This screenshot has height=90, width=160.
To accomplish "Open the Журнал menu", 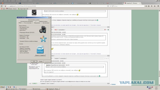I will [x=13, y=1].
